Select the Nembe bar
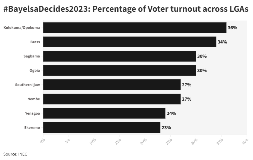Screen dimensions: 253x160 coord(112,99)
